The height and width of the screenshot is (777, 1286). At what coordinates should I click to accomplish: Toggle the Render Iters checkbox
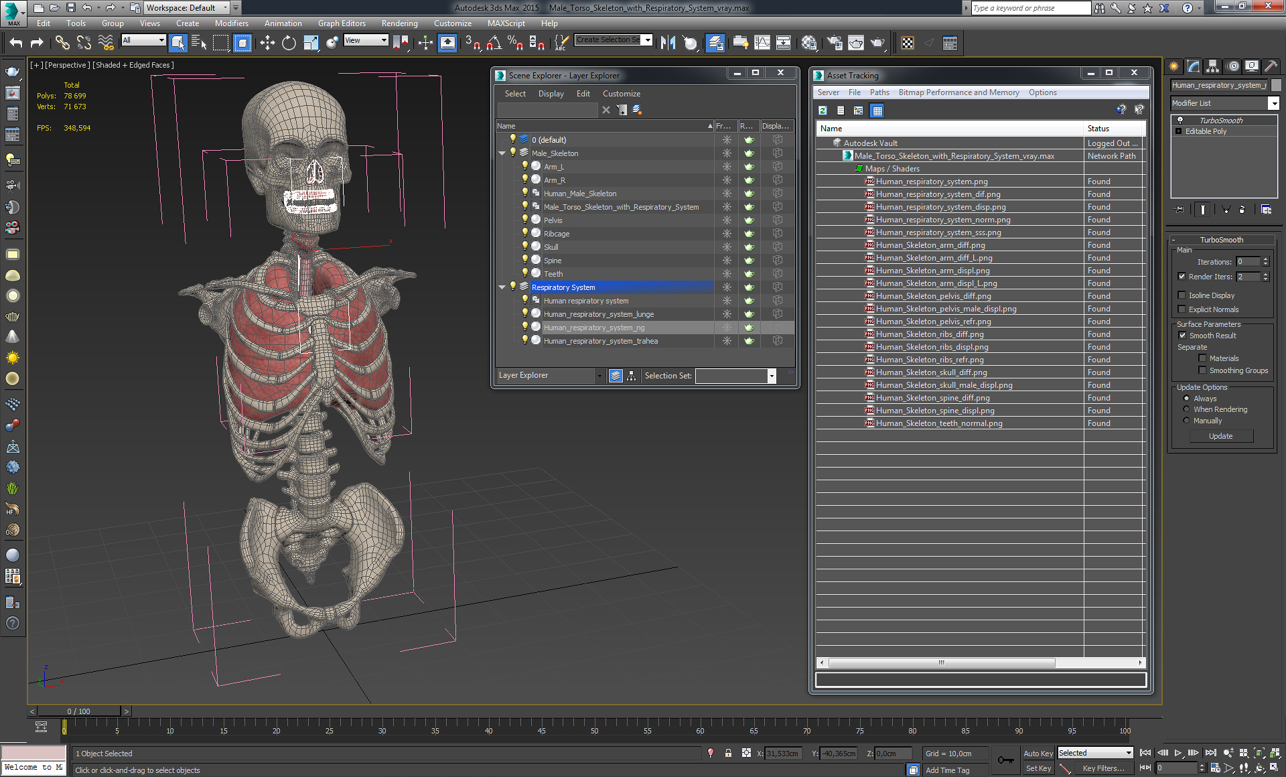point(1182,277)
